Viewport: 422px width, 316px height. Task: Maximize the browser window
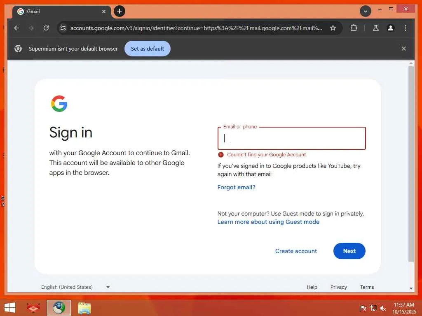coord(391,9)
